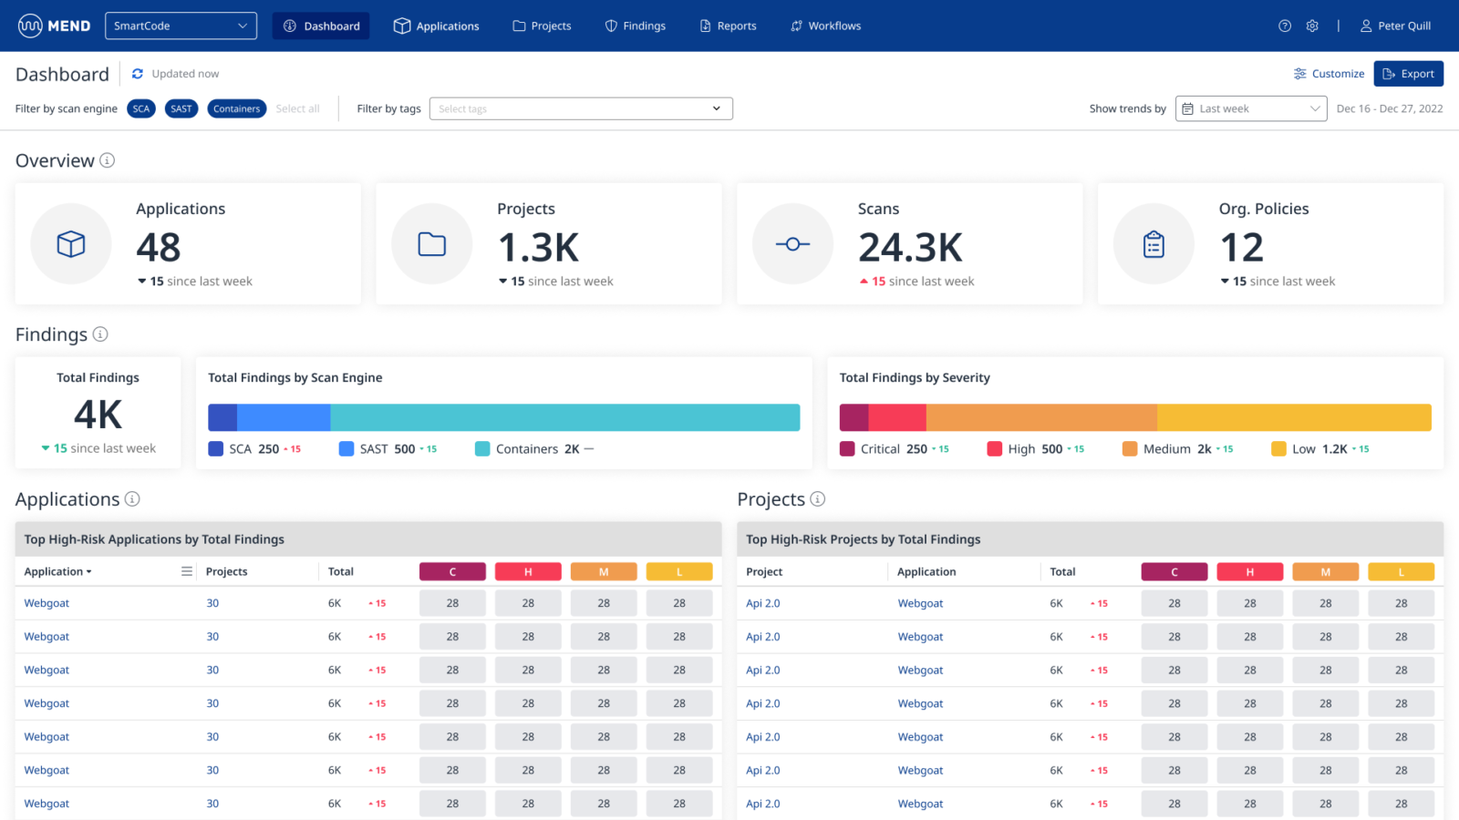Screen dimensions: 1459x820
Task: Click '30' projects count in first Webgoat row
Action: [x=212, y=603]
